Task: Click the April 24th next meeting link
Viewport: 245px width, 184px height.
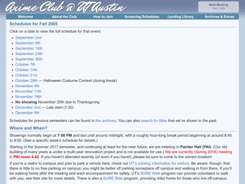Action: click(218, 9)
